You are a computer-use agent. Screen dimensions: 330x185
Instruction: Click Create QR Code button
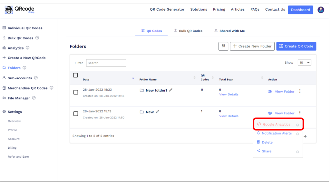pos(296,46)
